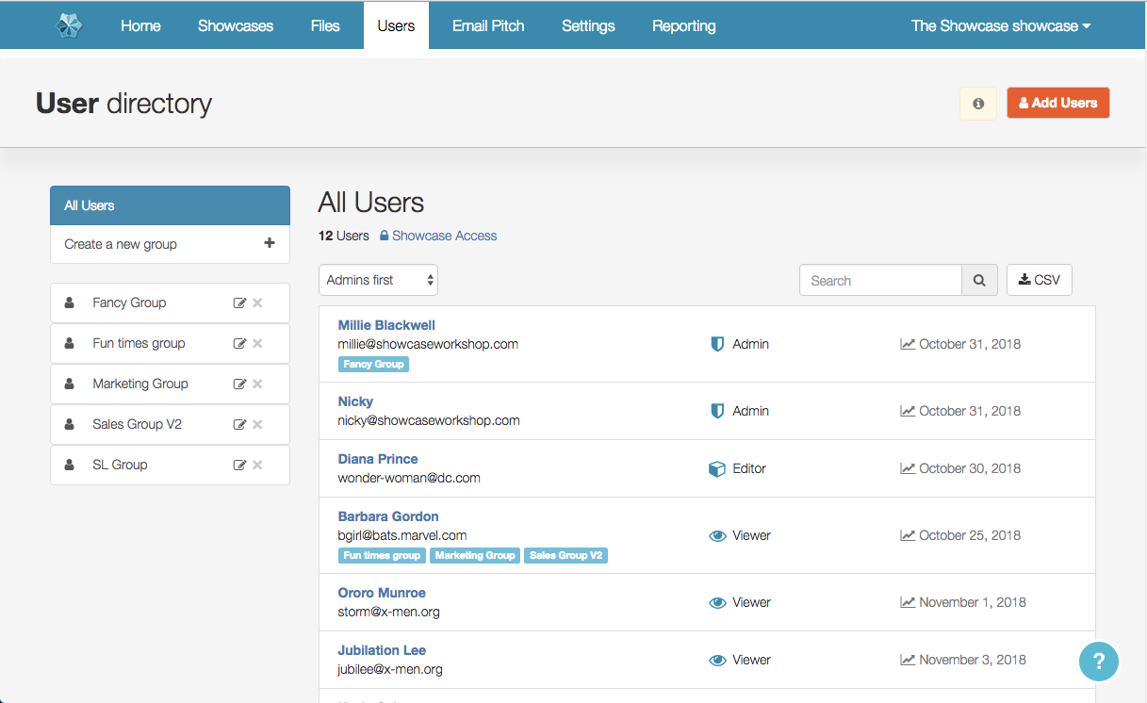This screenshot has width=1147, height=703.
Task: Click the date November 3, 2018
Action: click(973, 660)
